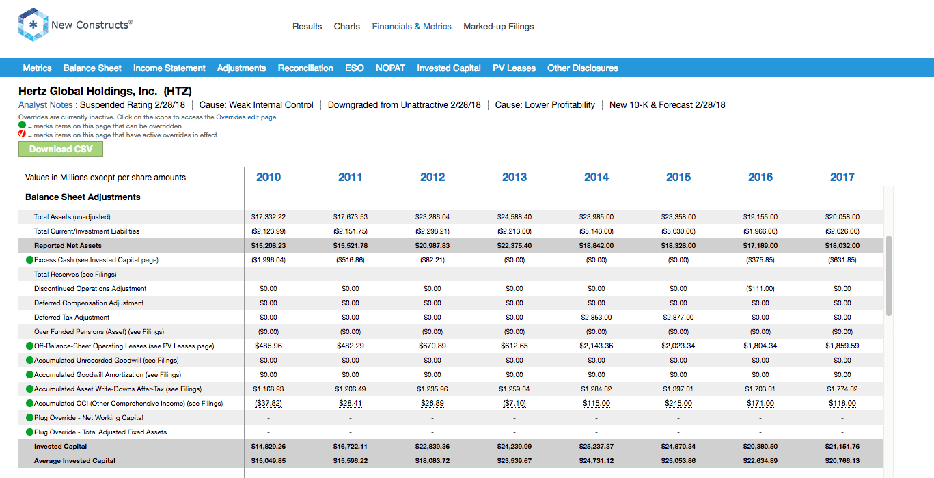Open 2011 Accumulated OCI value $28.41

(x=351, y=404)
